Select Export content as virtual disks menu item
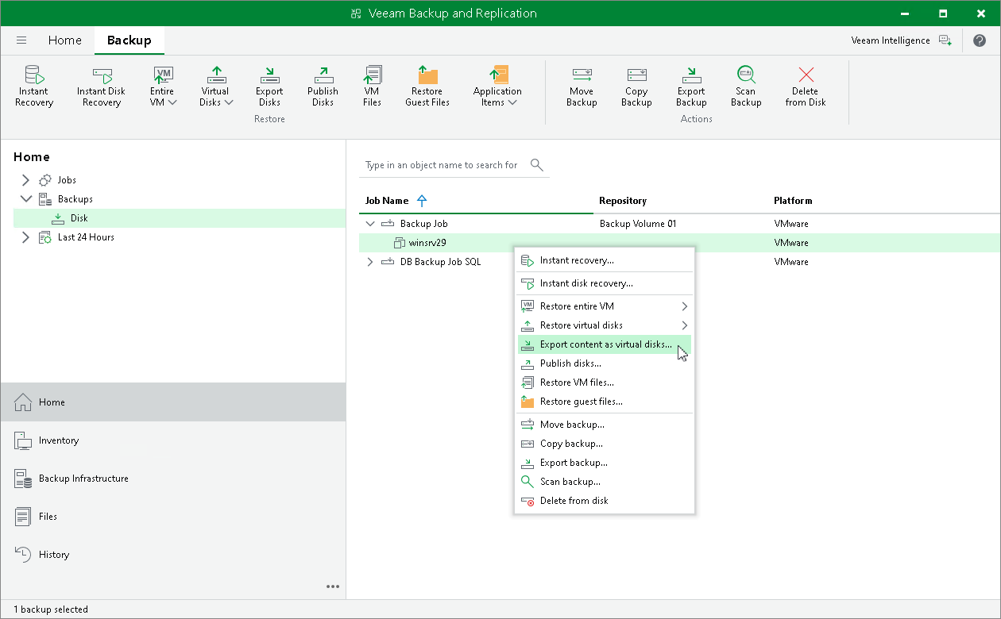 [605, 344]
